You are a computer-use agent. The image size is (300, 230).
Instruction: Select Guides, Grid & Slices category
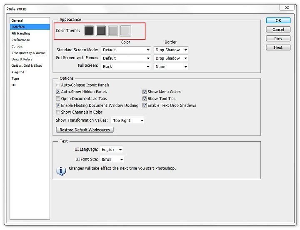[x=30, y=65]
